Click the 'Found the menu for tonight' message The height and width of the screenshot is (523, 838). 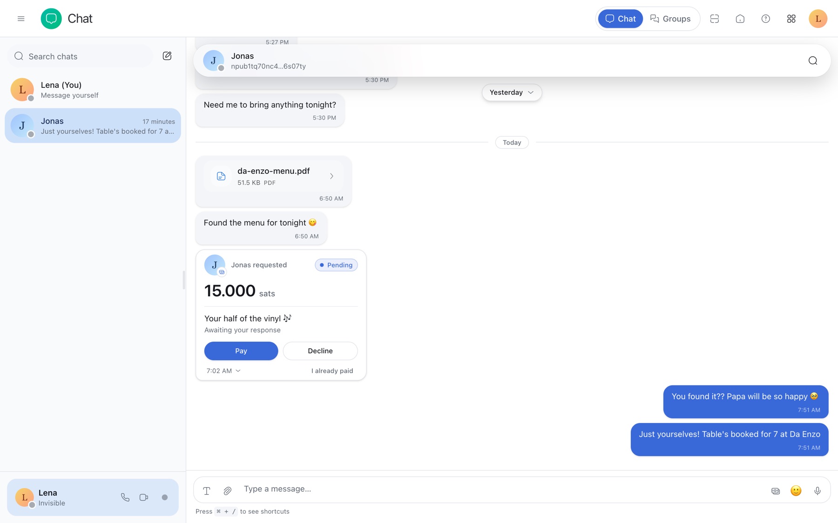261,228
